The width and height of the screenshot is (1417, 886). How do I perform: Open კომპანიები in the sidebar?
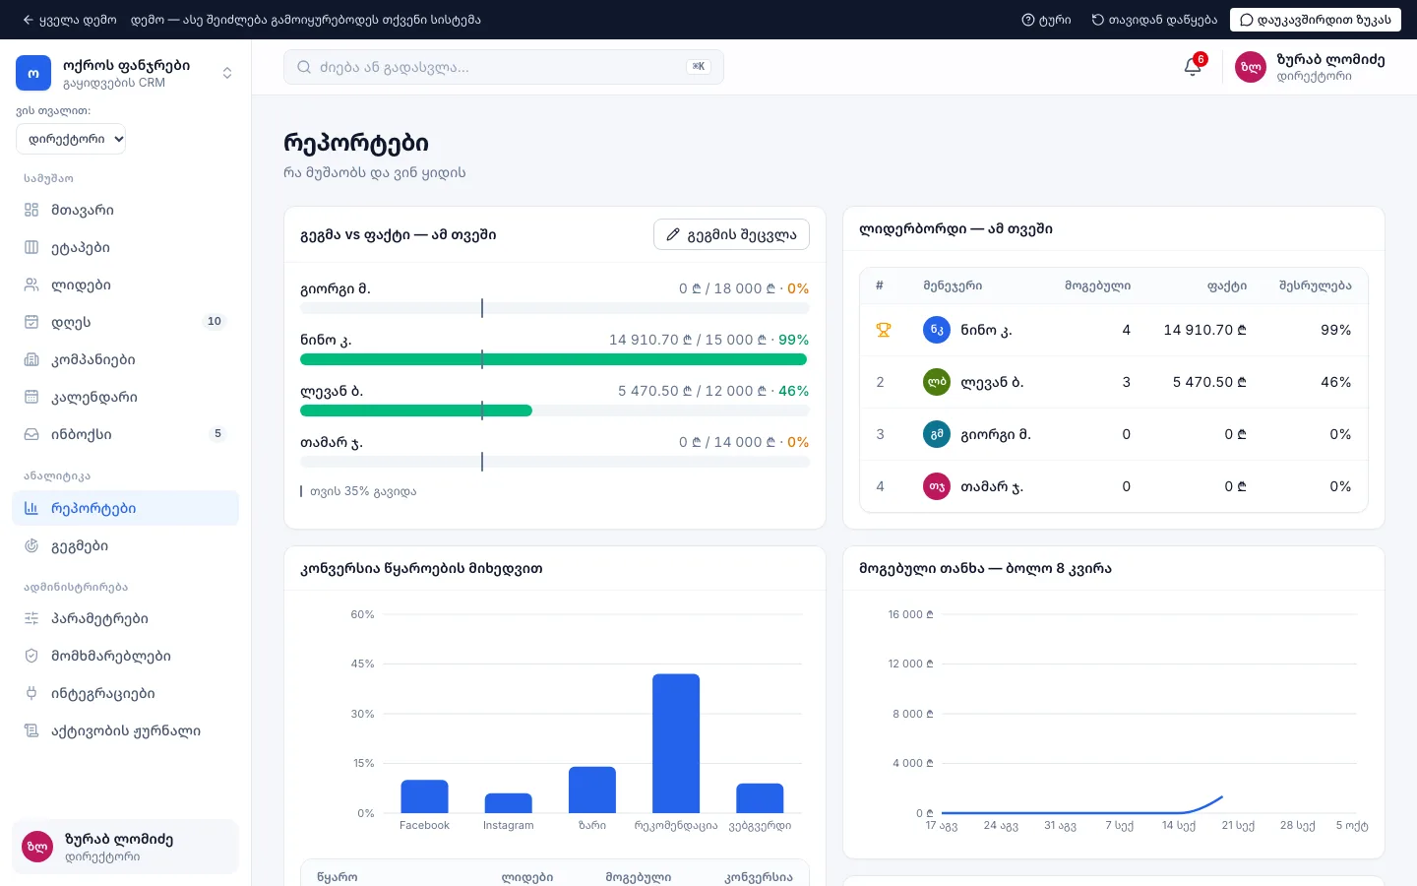[x=125, y=359]
